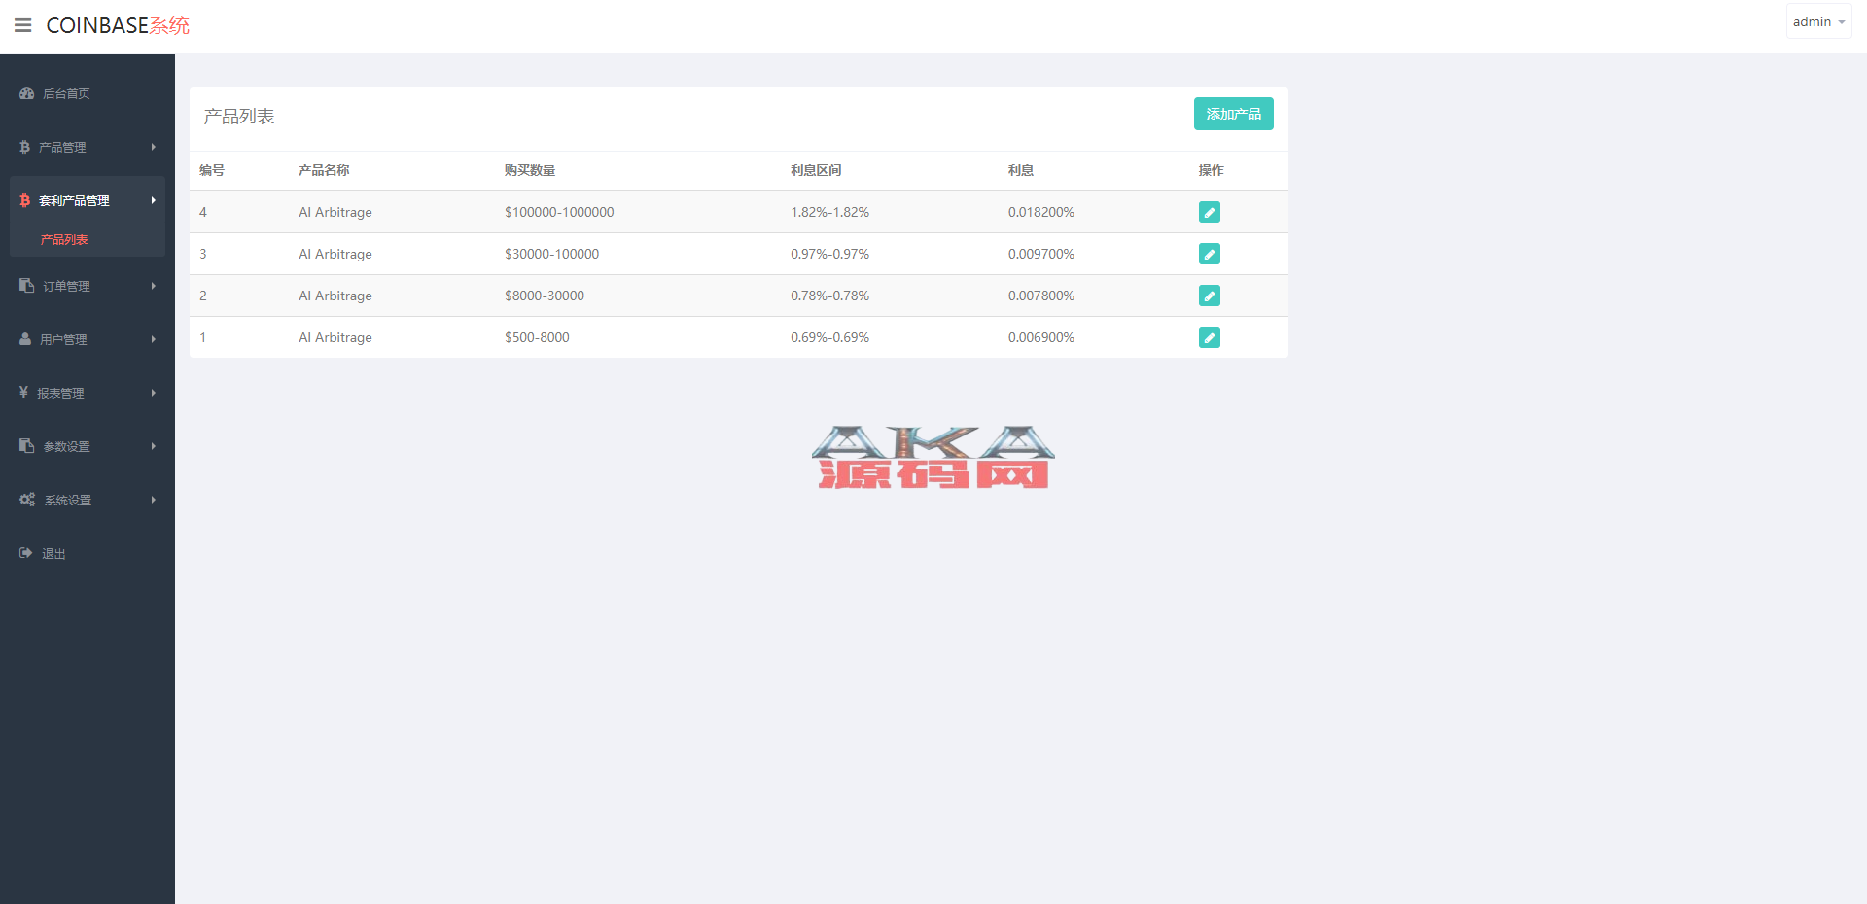
Task: Open the 参数设置 menu
Action: [x=67, y=446]
